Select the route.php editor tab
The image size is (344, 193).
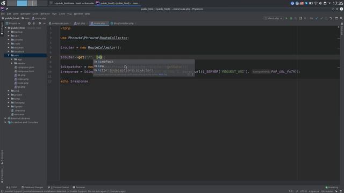click(x=98, y=23)
